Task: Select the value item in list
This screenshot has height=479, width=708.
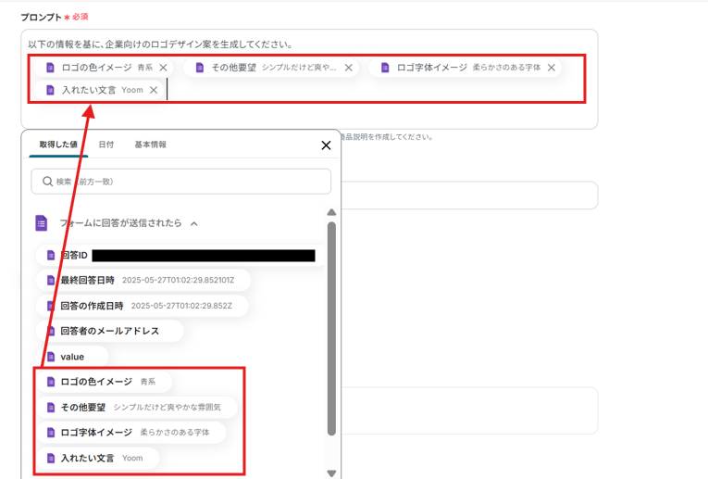Action: coord(72,357)
